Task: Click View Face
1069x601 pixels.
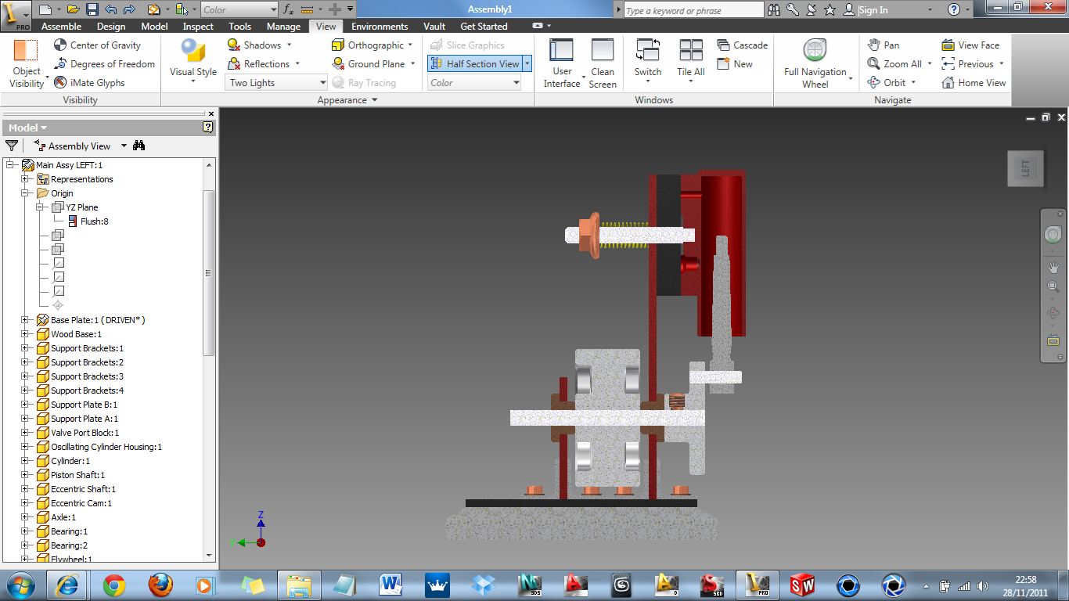Action: click(x=970, y=45)
